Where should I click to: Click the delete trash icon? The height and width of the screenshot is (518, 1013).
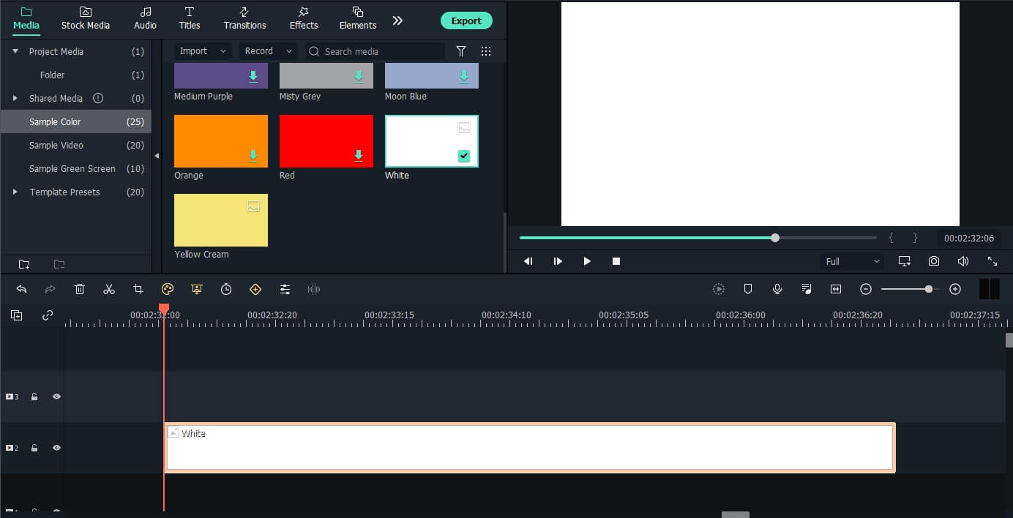pyautogui.click(x=80, y=289)
